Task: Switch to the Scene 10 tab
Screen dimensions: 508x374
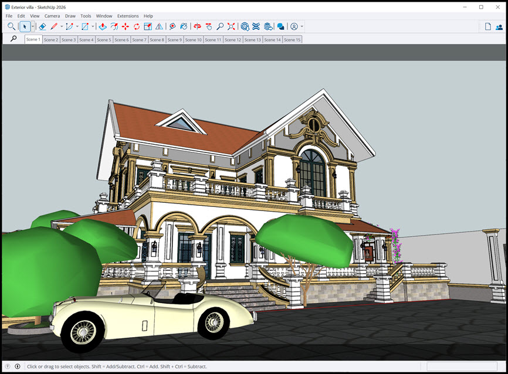Action: point(194,39)
